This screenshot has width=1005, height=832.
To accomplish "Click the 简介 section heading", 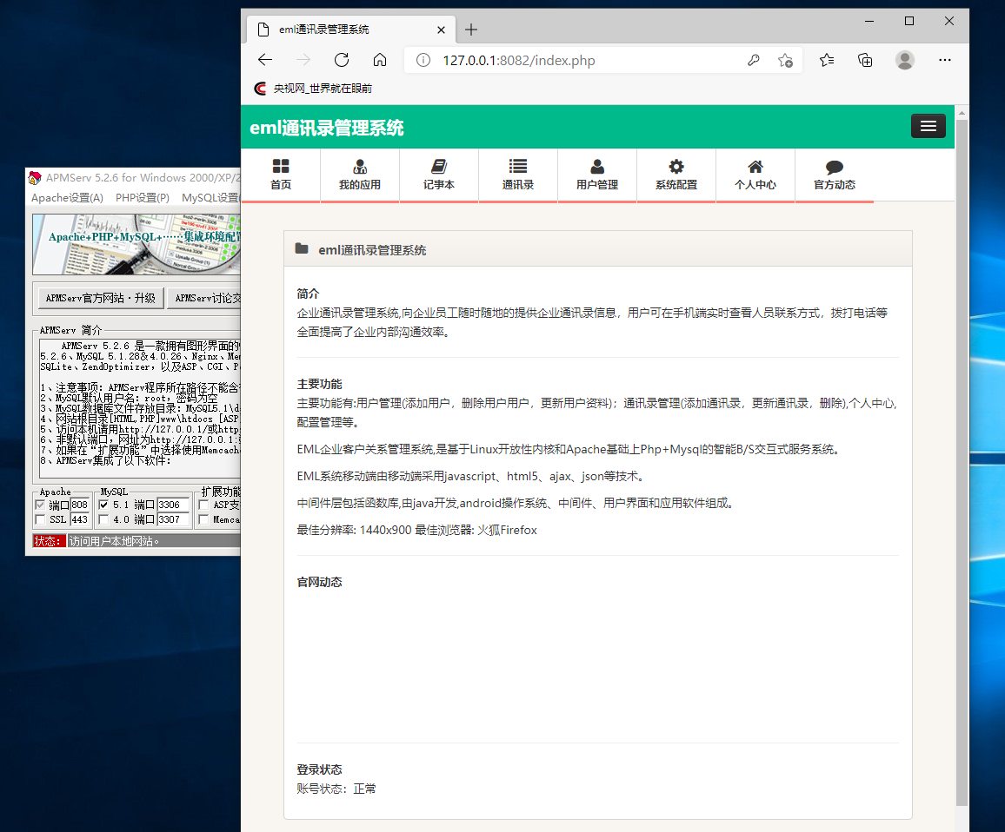I will [x=308, y=294].
